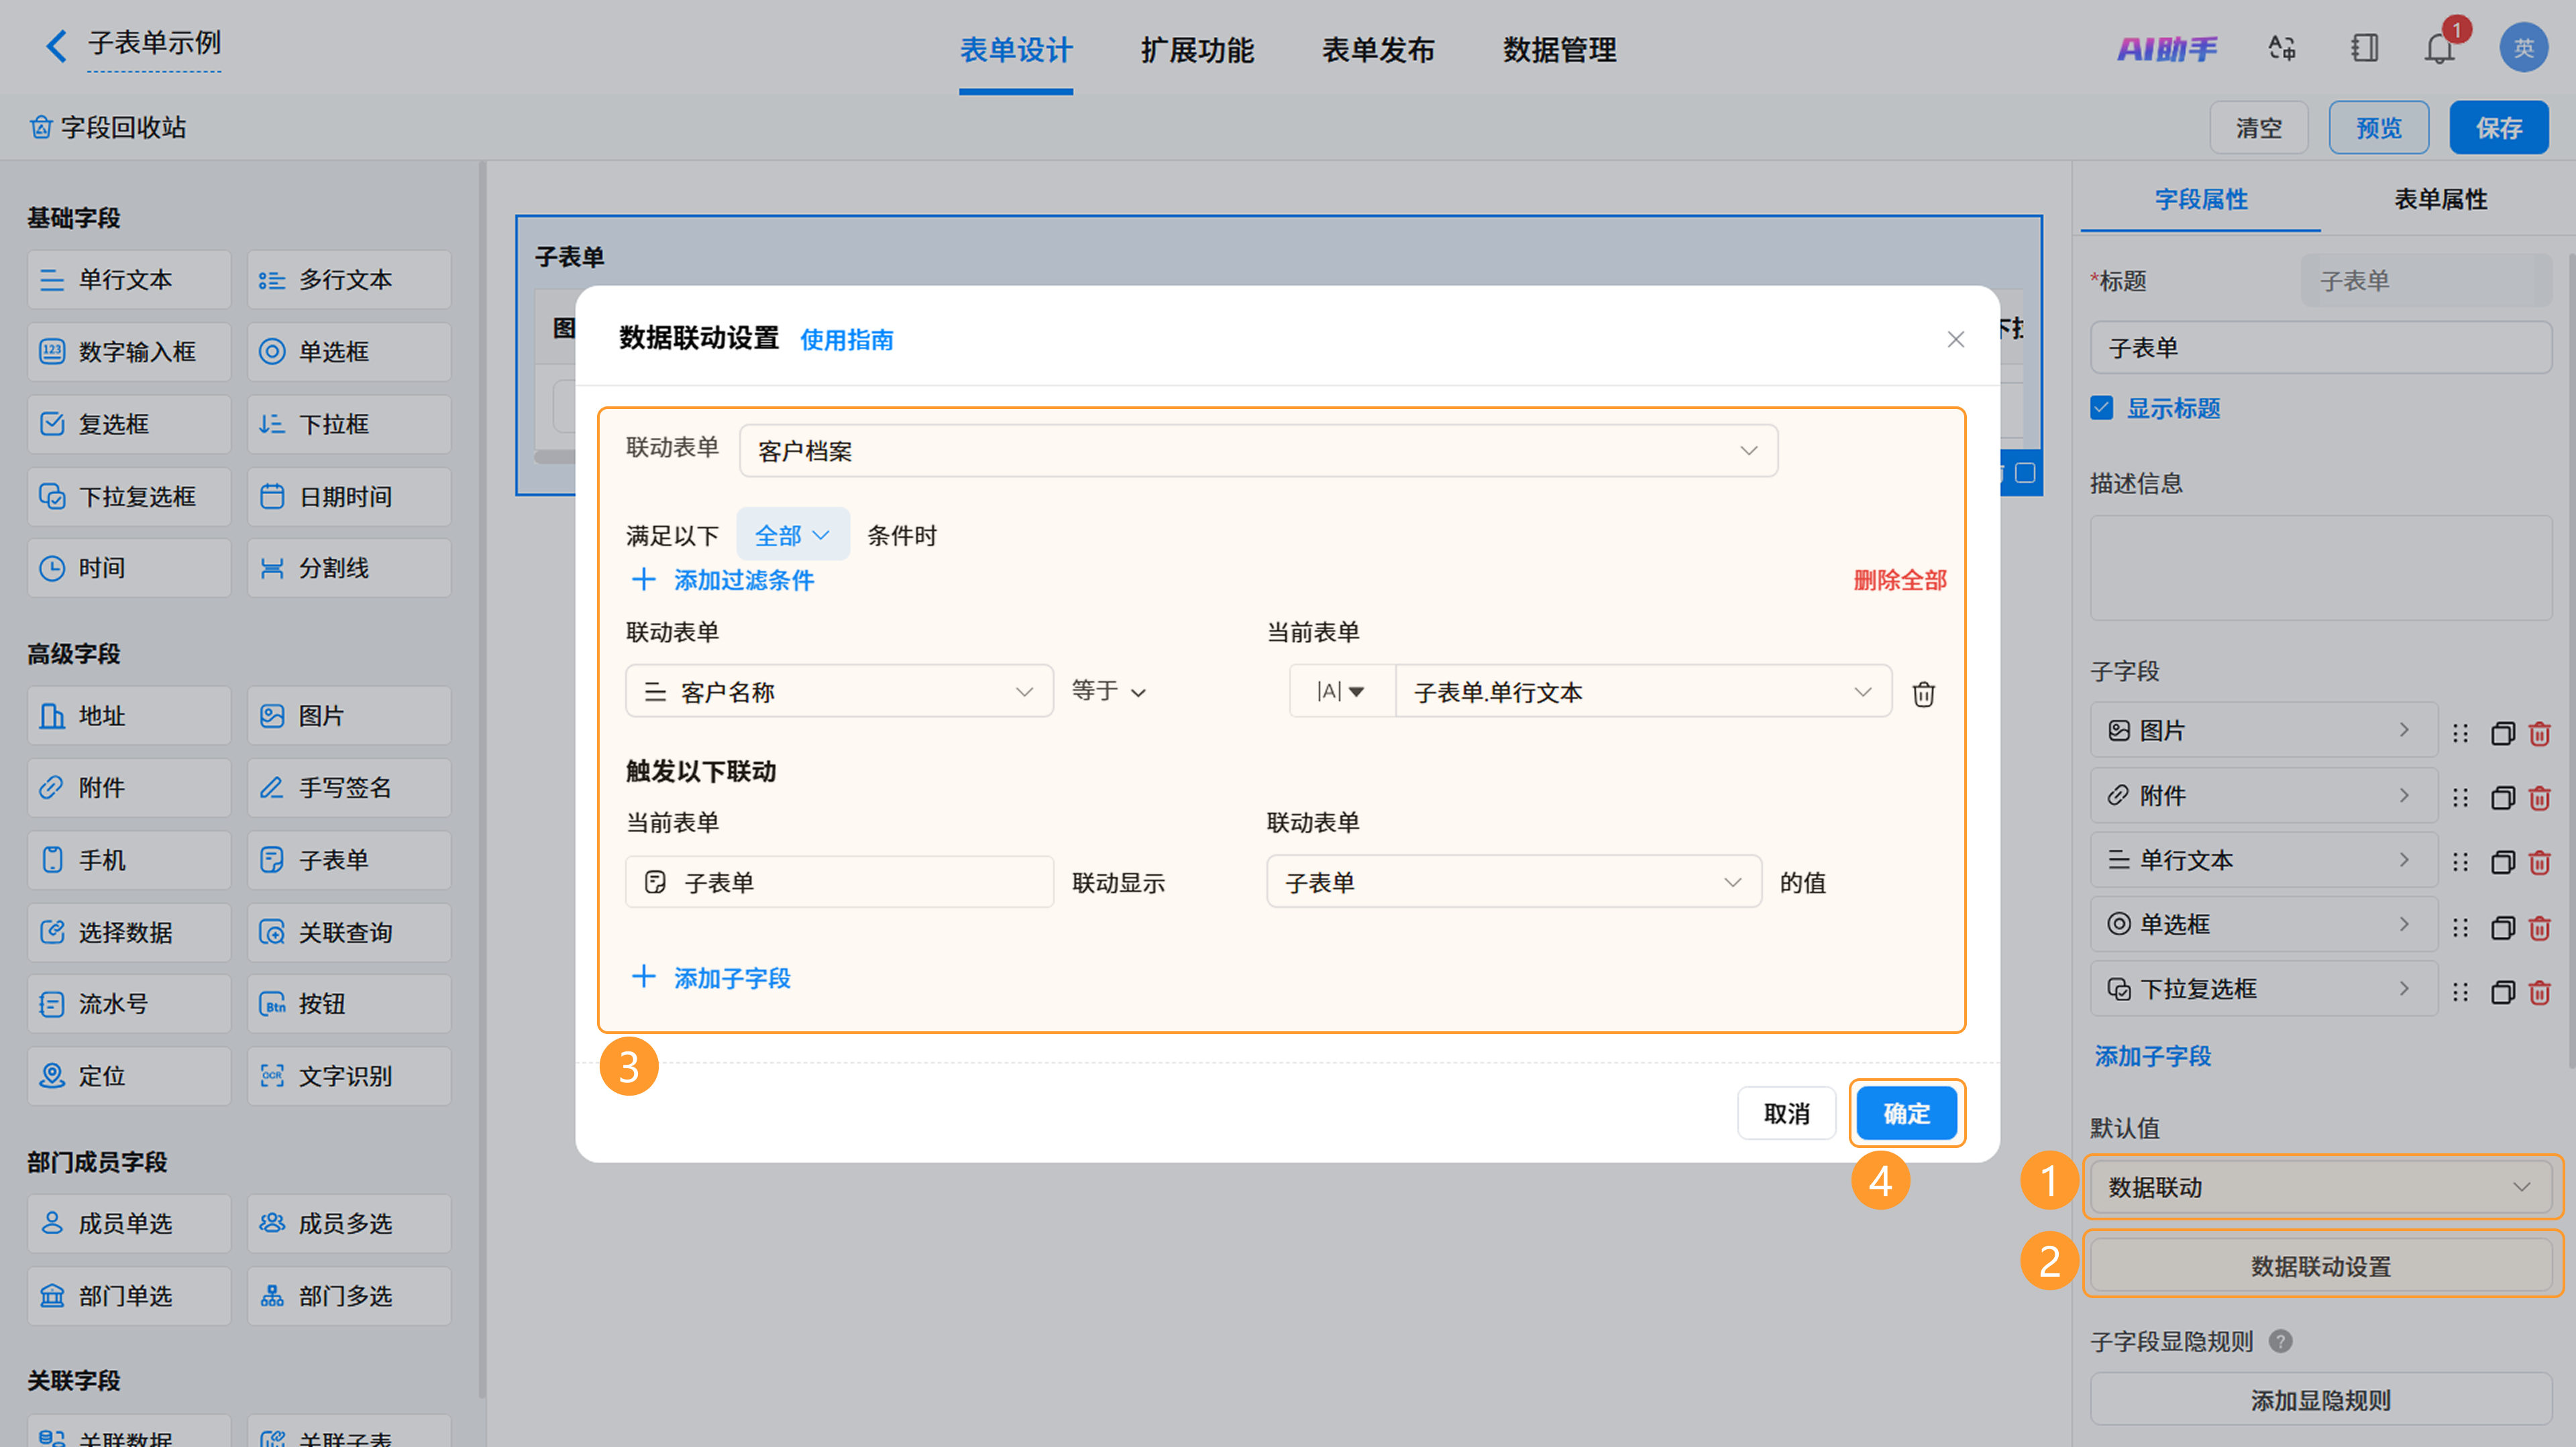Screen dimensions: 2576x1447
Task: Open the |A| value type dropdown
Action: coord(1341,691)
